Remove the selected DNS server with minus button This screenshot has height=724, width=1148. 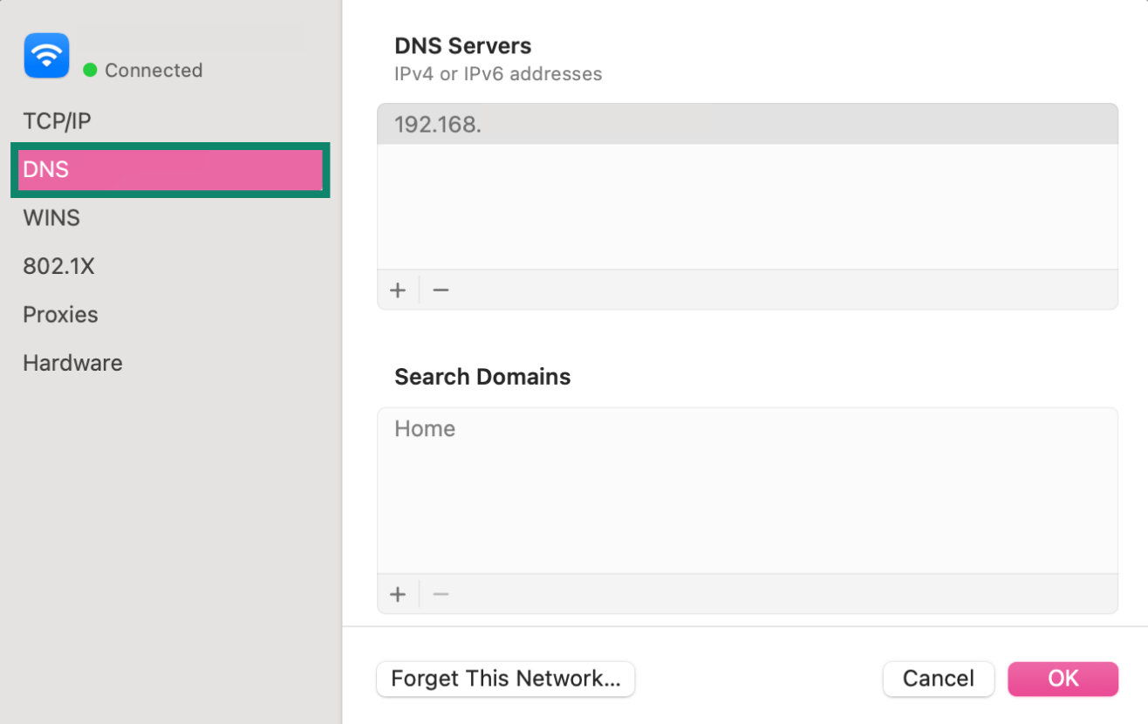tap(440, 289)
